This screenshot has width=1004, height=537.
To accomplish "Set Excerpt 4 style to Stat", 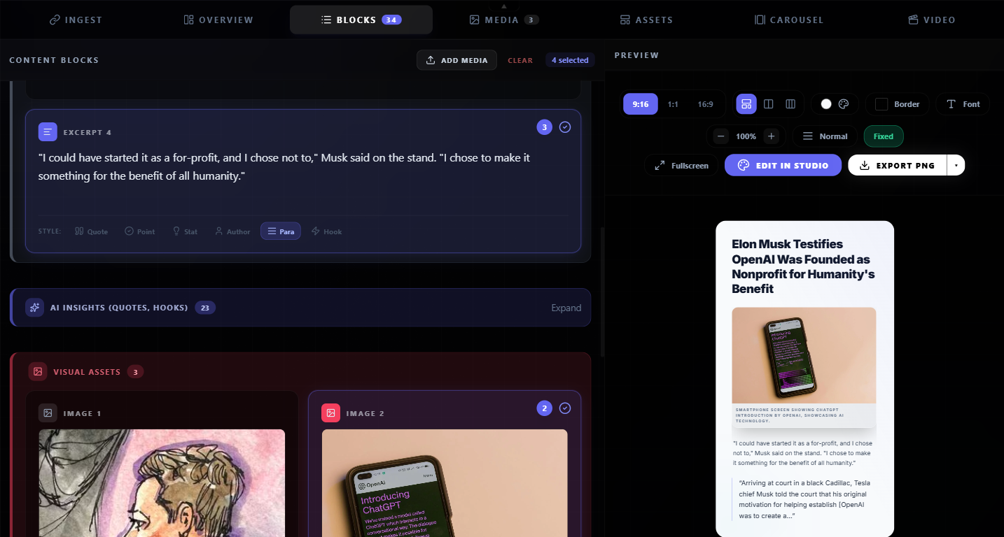I will click(x=185, y=231).
